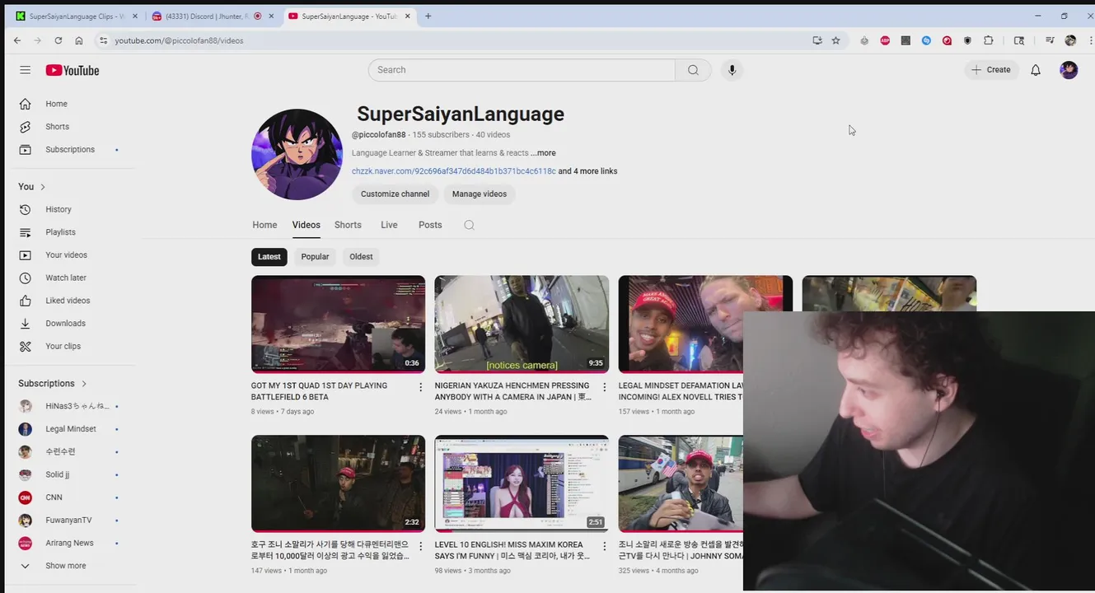Reload the page
Viewport: 1095px width, 593px height.
[x=58, y=40]
